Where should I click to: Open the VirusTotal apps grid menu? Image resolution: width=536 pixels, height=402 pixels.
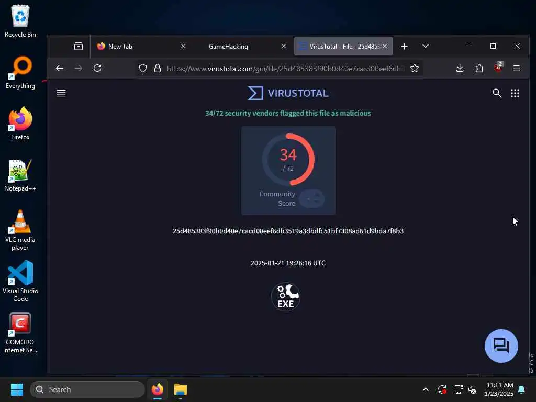[x=515, y=93]
